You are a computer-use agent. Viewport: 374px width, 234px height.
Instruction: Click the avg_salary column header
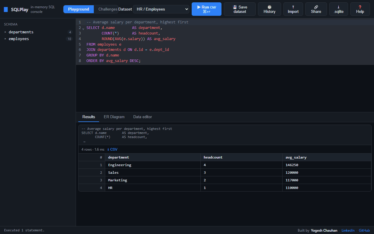click(327, 157)
